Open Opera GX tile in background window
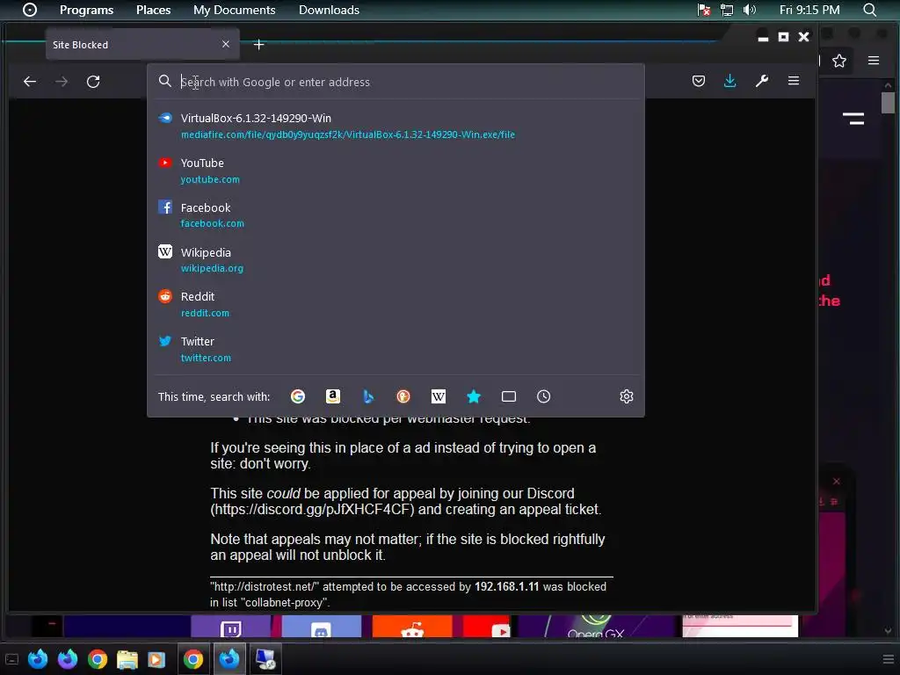The width and height of the screenshot is (900, 675). click(597, 626)
